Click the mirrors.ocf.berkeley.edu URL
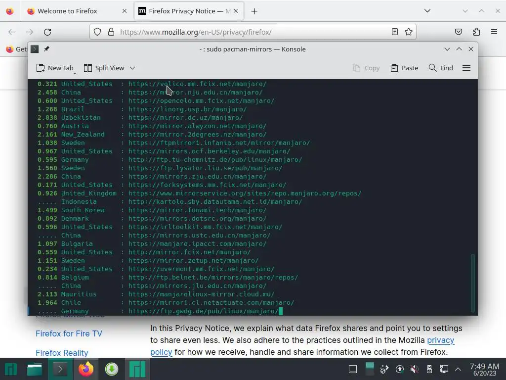The image size is (506, 380). pos(209,151)
